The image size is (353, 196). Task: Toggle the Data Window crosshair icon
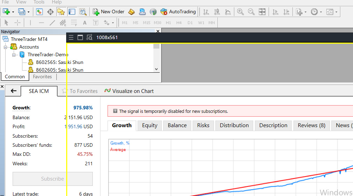50,12
